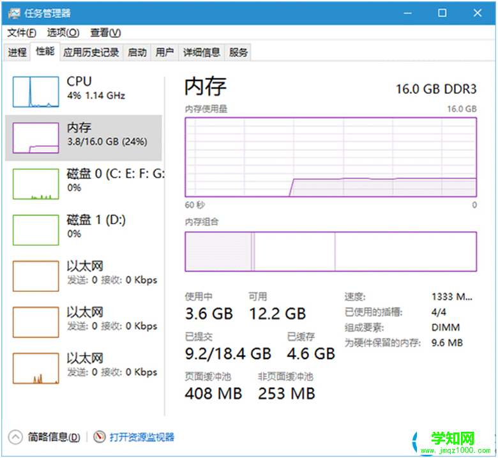498x458 pixels.
Task: Switch to the 进程 tab
Action: coord(17,53)
